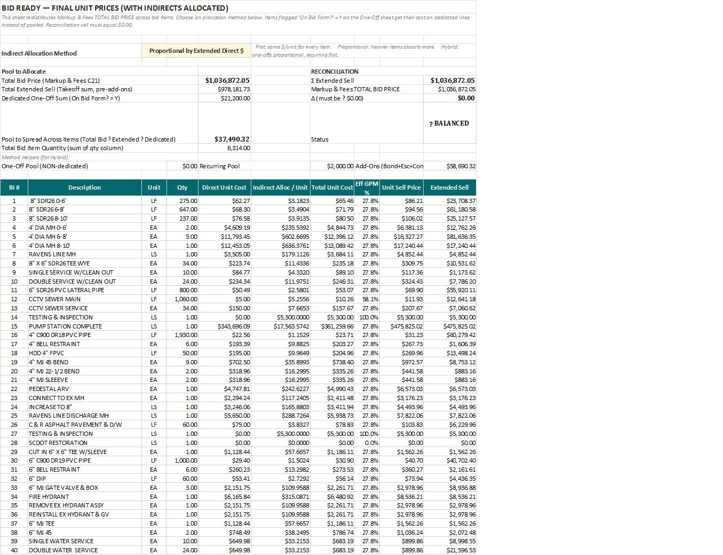The height and width of the screenshot is (555, 723).
Task: Click the 'Qty' column header
Action: click(x=182, y=187)
